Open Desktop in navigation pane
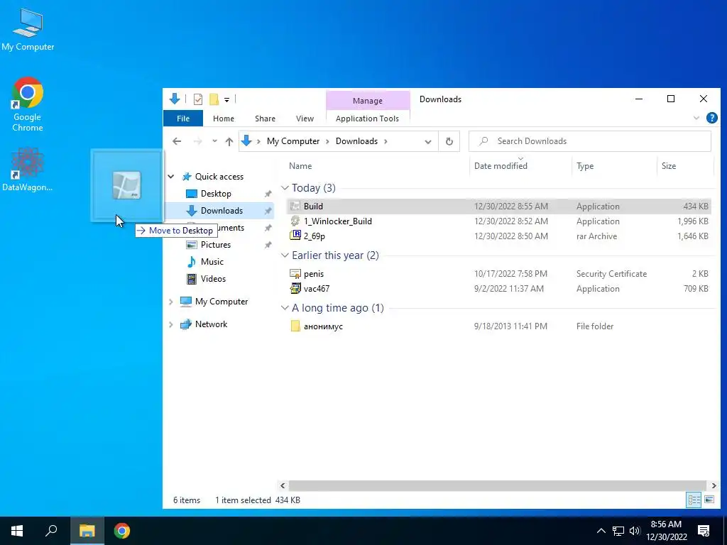This screenshot has height=545, width=727. (x=216, y=194)
